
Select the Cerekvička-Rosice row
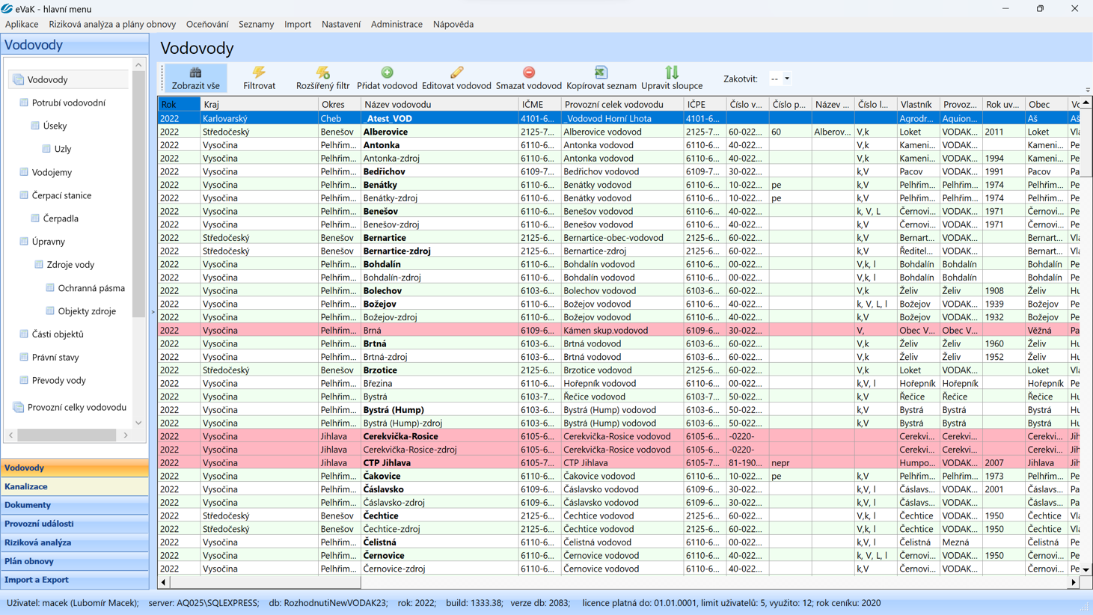619,436
